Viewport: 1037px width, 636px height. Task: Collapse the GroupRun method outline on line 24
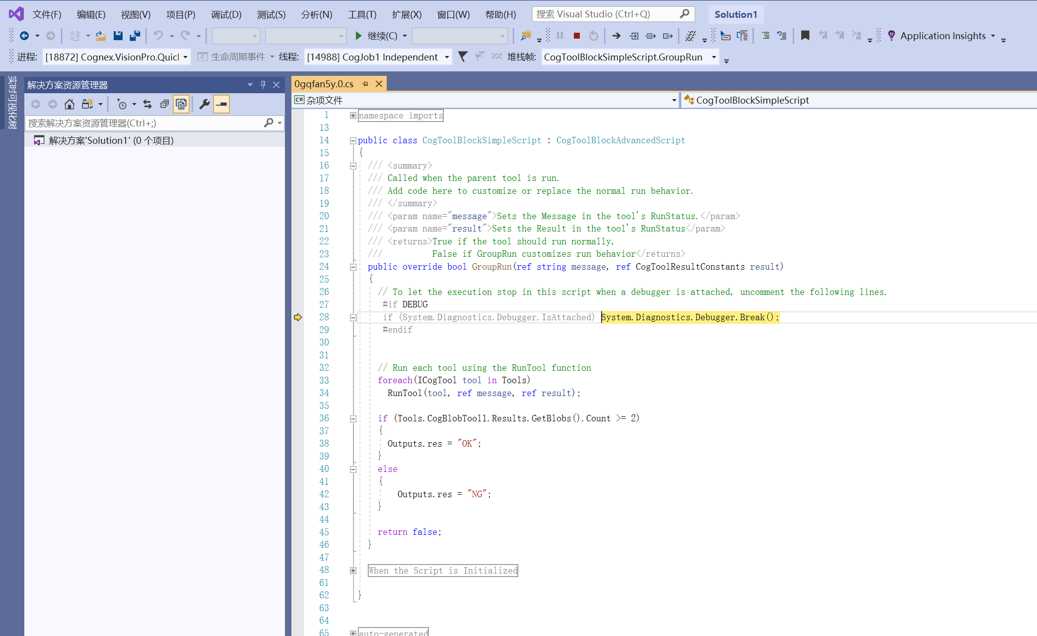353,267
